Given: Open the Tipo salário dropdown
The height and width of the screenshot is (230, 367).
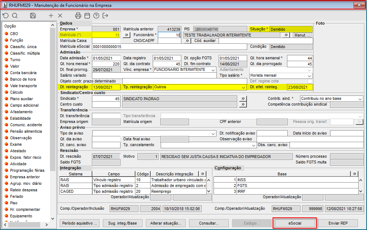Looking at the screenshot, I should (x=309, y=76).
